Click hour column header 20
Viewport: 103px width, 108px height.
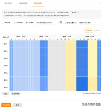pyautogui.click(x=88, y=39)
